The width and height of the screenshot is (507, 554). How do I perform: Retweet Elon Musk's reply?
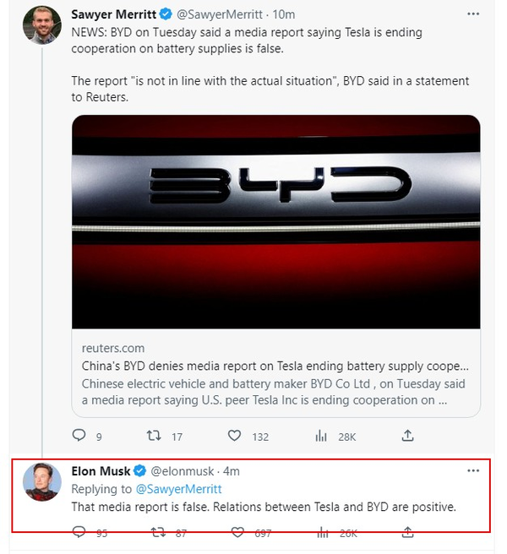pyautogui.click(x=158, y=532)
